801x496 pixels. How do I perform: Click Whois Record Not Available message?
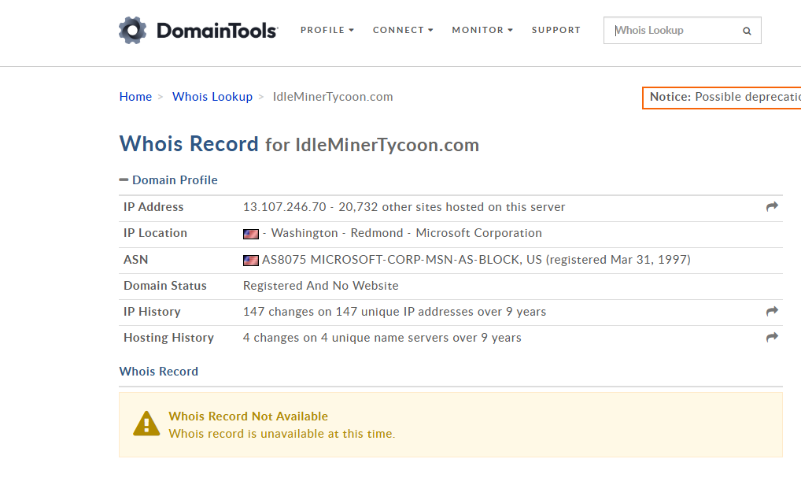249,416
